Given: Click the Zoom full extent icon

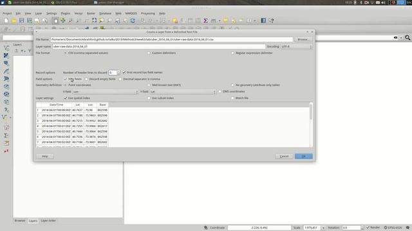Looking at the screenshot, I should [94, 21].
